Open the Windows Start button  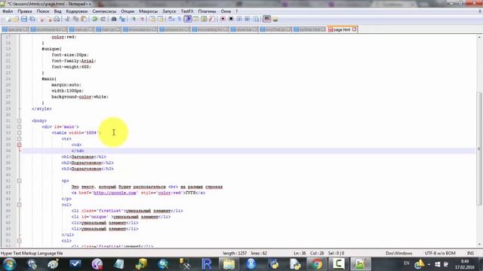tap(10, 264)
